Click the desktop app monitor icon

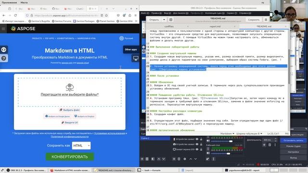pos(136,58)
